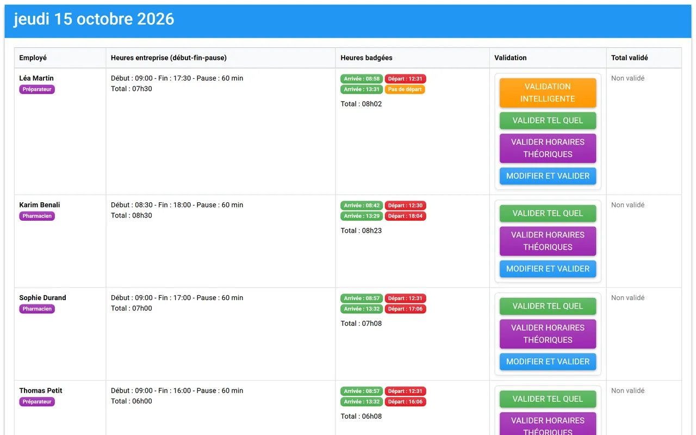Image resolution: width=696 pixels, height=435 pixels.
Task: Click the company total "Total : 08h30"
Action: tap(132, 215)
